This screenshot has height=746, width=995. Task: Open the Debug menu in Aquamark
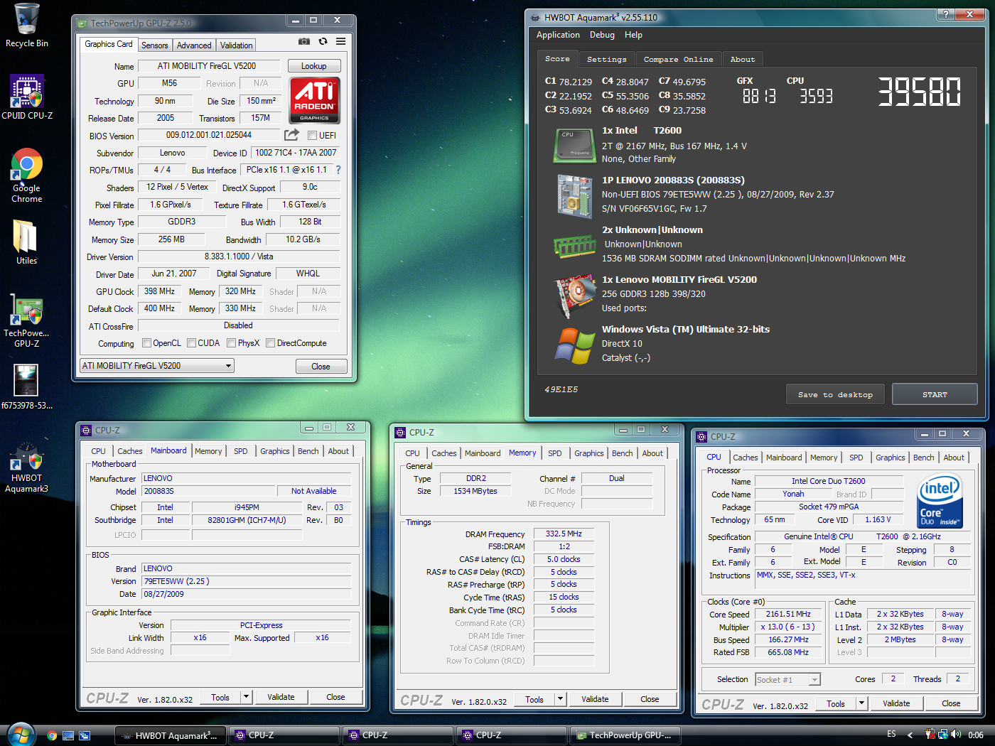coord(602,35)
